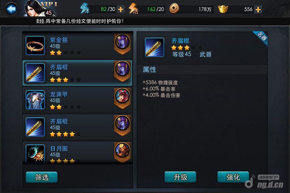The image size is (290, 193).
Task: Tap the red-haired hero badge on 龙渊甲 row
Action: (x=122, y=98)
